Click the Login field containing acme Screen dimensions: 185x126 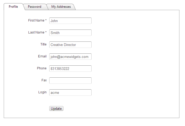pos(70,93)
